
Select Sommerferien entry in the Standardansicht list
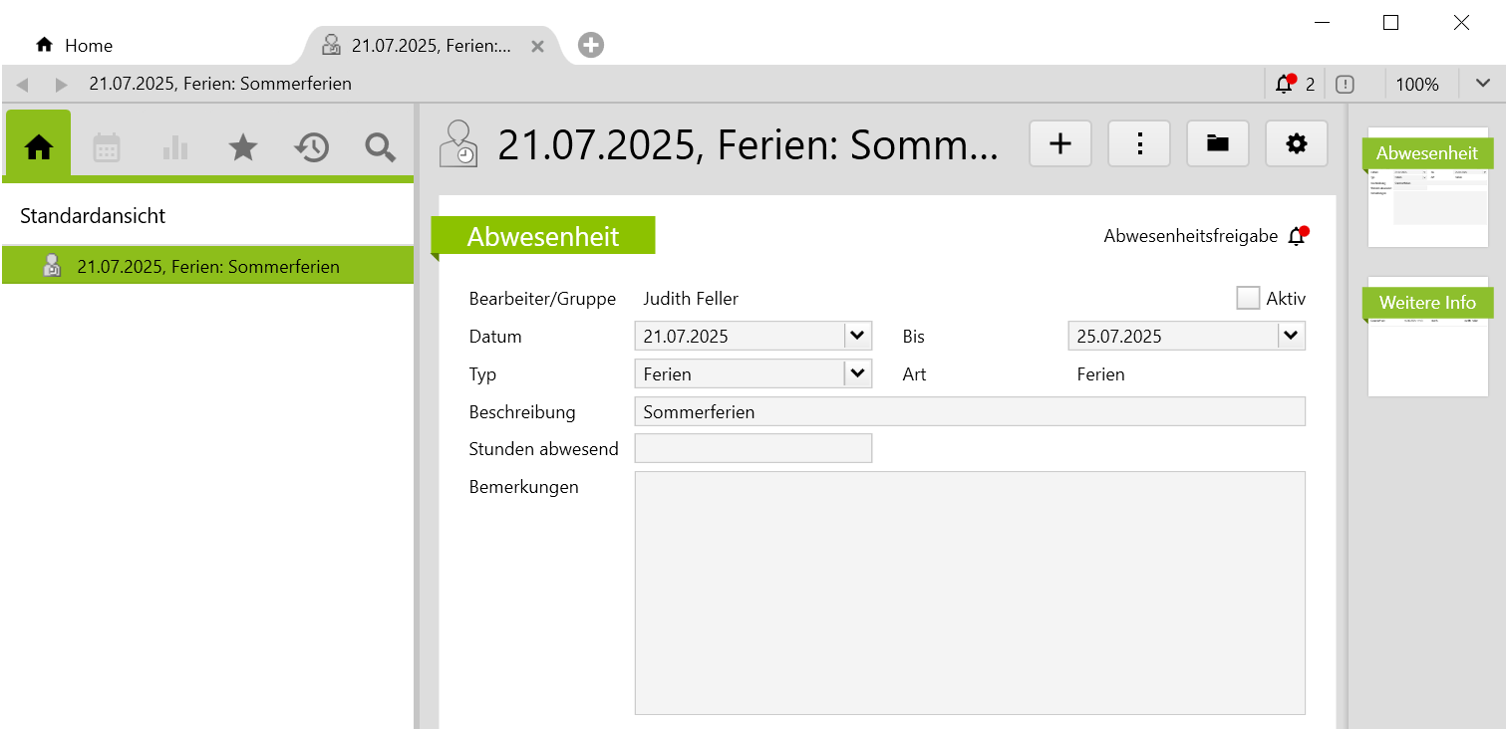pos(207,267)
